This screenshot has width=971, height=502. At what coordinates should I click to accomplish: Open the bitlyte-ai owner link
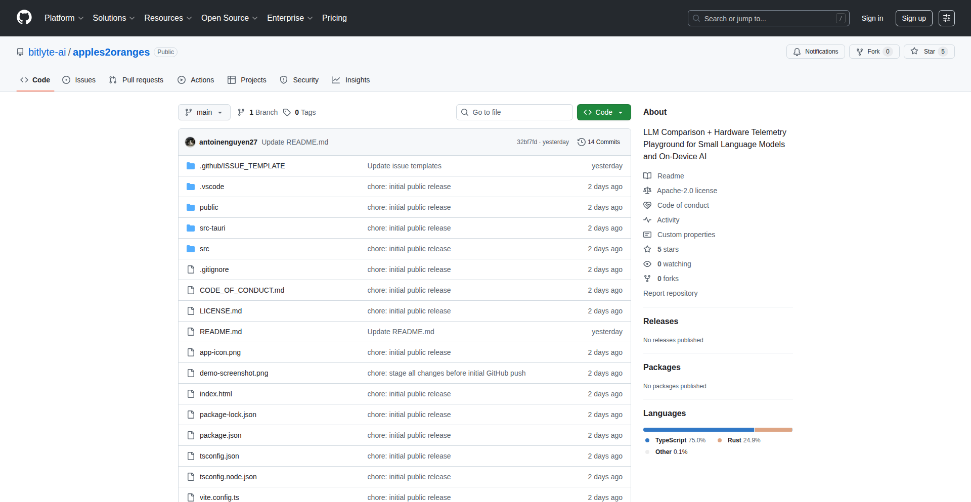[47, 52]
